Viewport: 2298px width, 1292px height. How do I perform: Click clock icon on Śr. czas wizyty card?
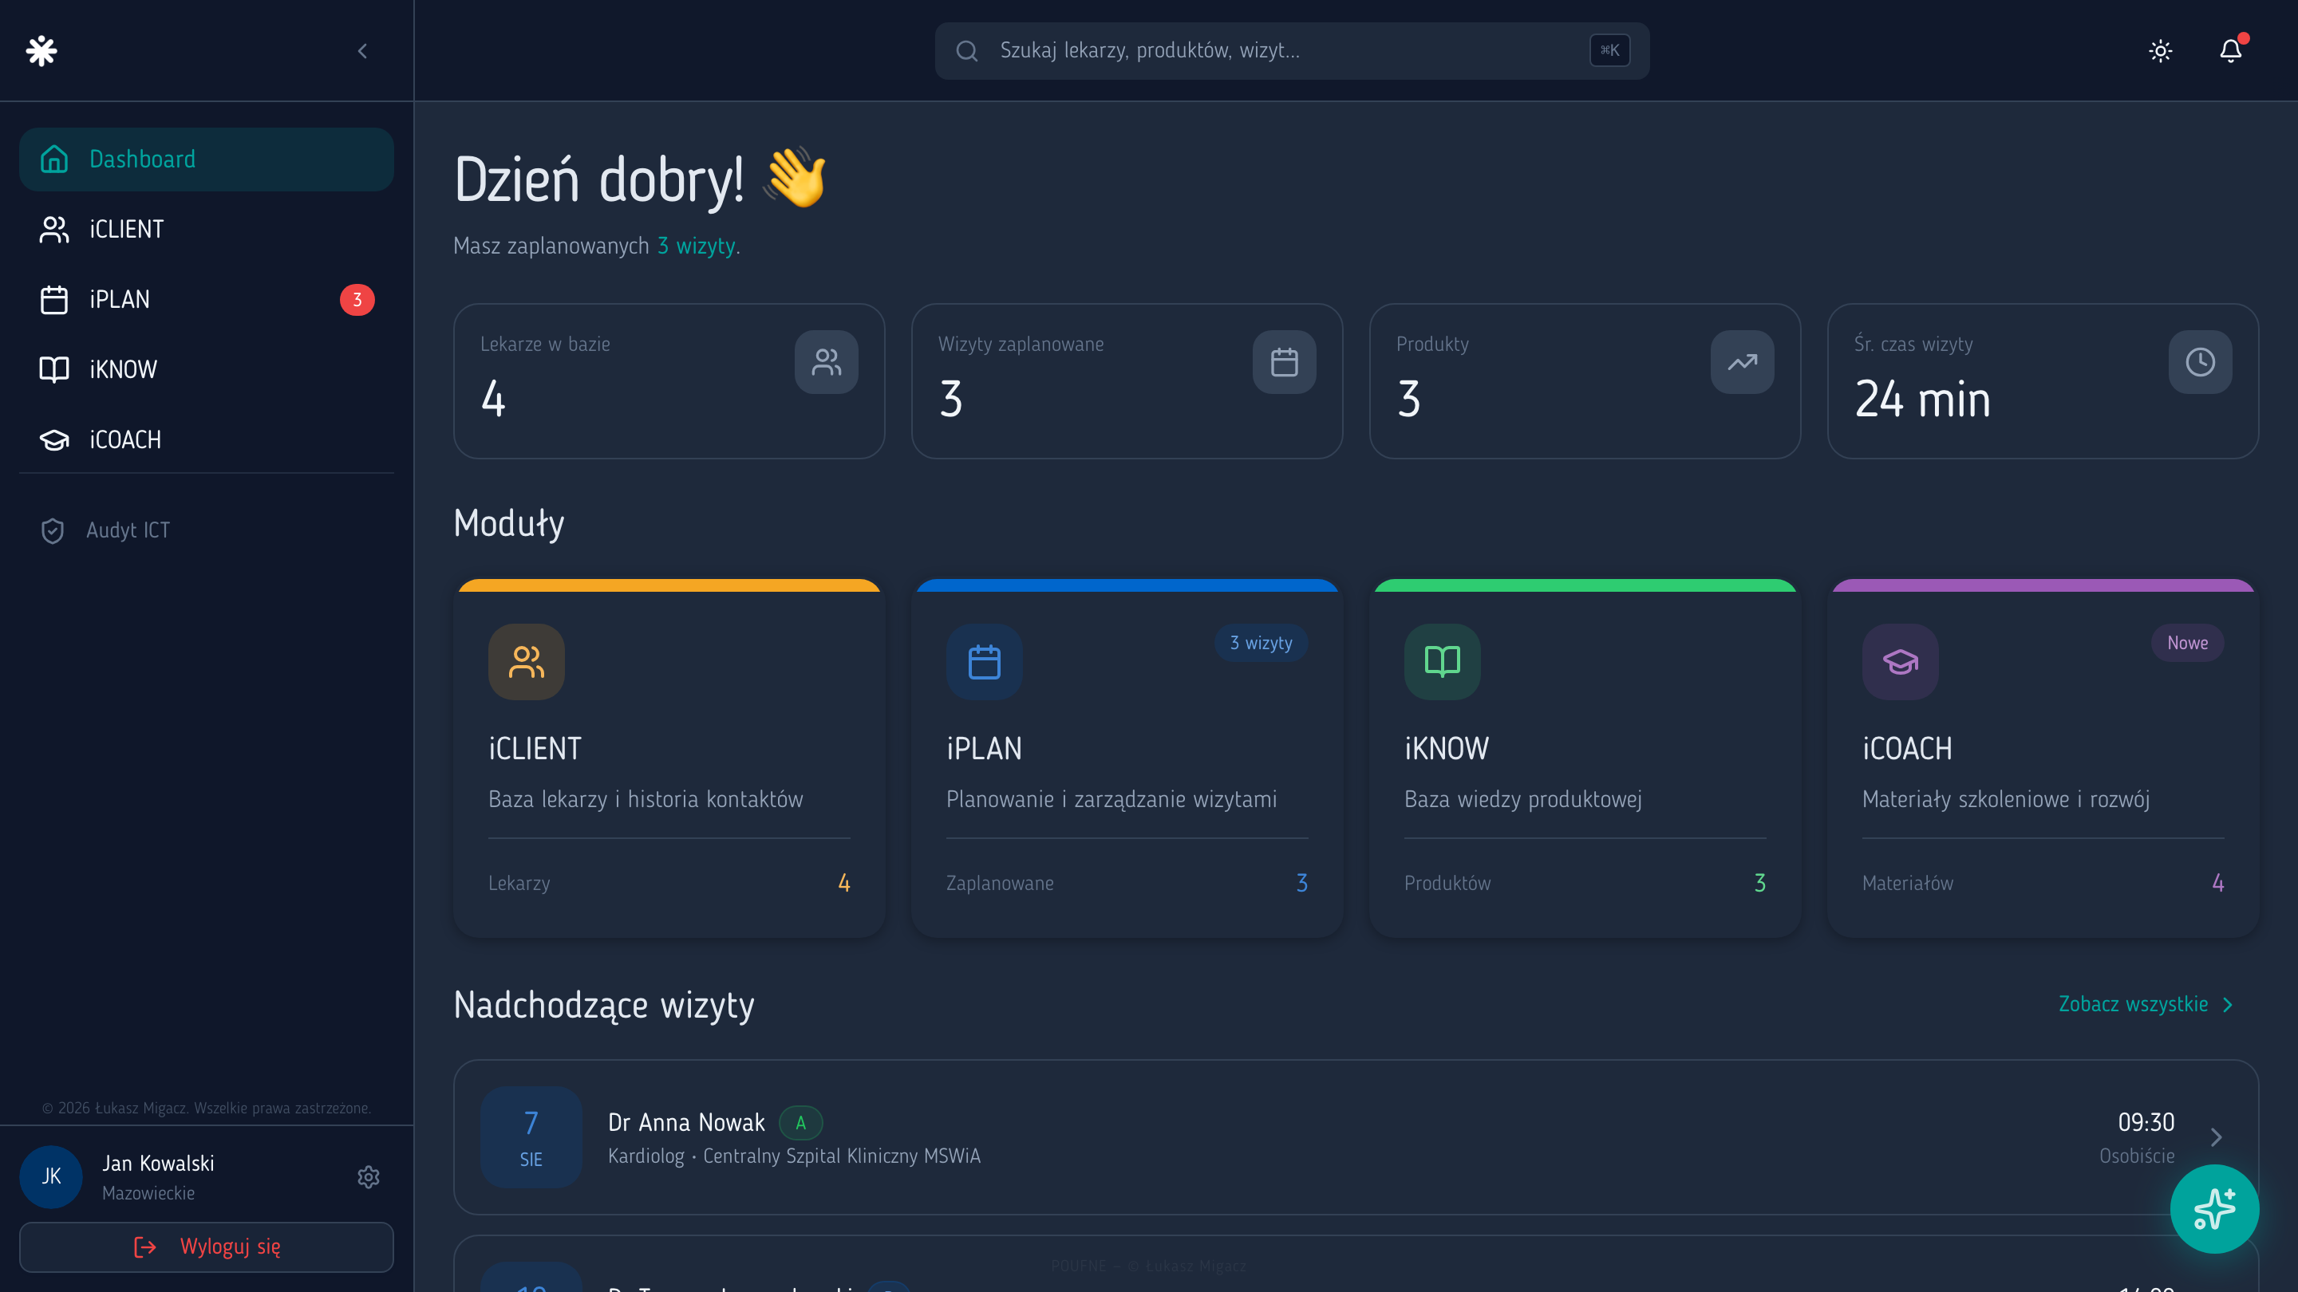pyautogui.click(x=2201, y=362)
